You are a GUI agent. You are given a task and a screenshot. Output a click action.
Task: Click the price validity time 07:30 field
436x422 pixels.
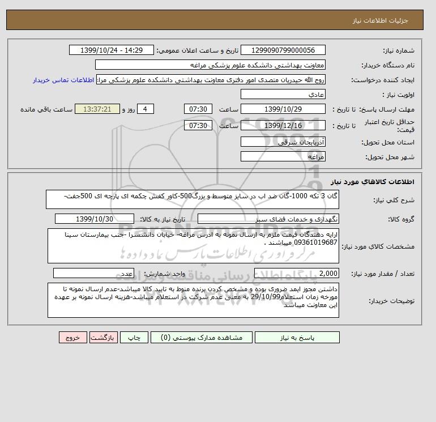(198, 125)
